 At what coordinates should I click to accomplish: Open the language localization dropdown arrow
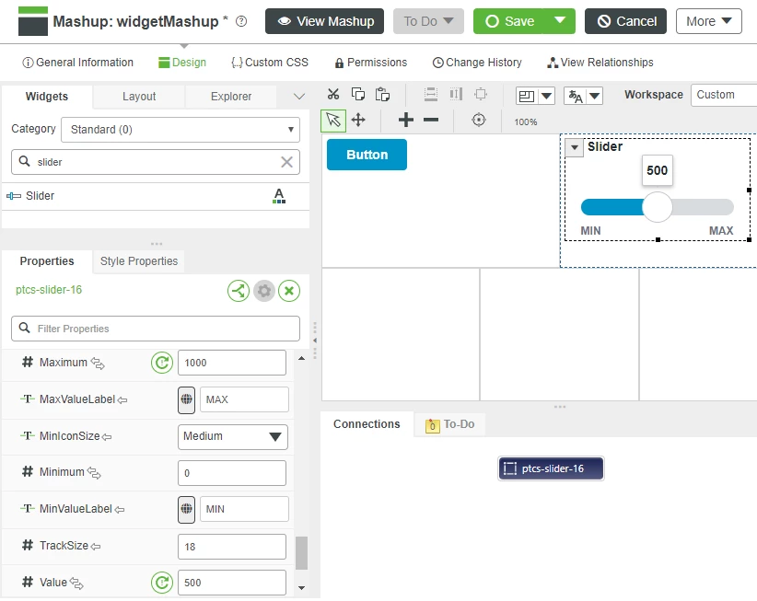pyautogui.click(x=595, y=96)
